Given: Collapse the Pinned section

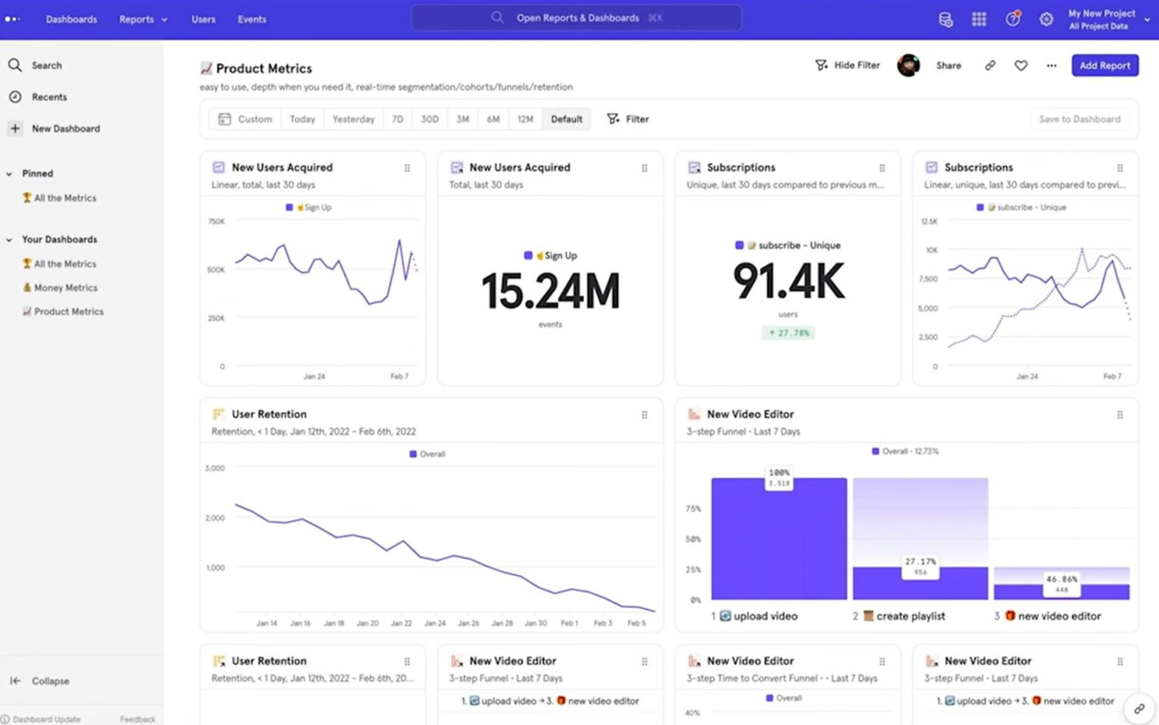Looking at the screenshot, I should click(9, 173).
